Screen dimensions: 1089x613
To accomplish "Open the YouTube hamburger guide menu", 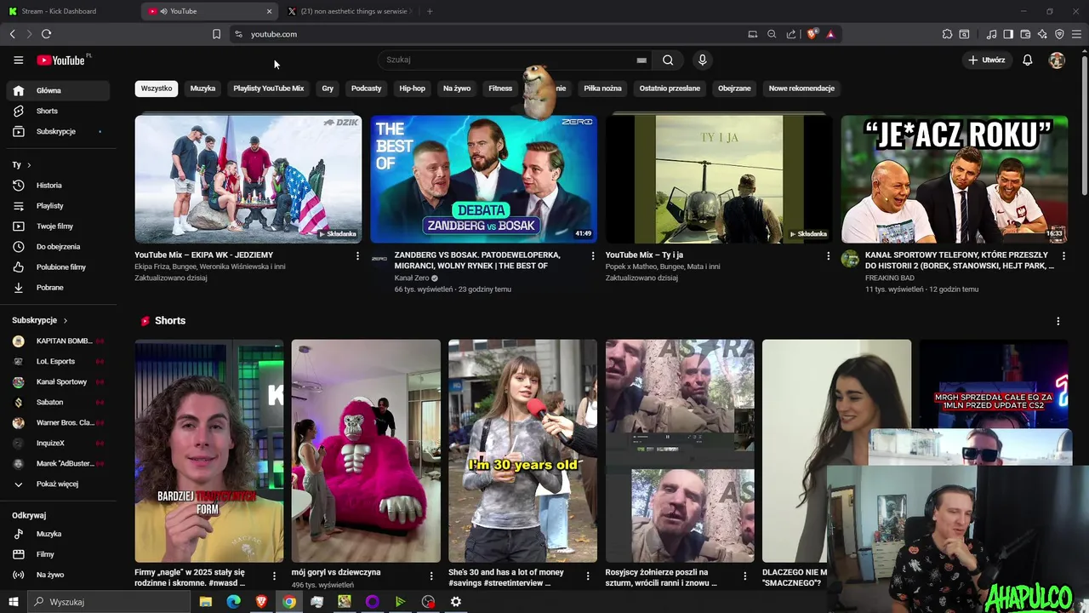I will (18, 60).
